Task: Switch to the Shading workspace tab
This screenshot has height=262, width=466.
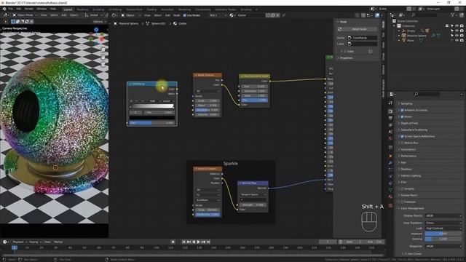Action: pyautogui.click(x=151, y=9)
